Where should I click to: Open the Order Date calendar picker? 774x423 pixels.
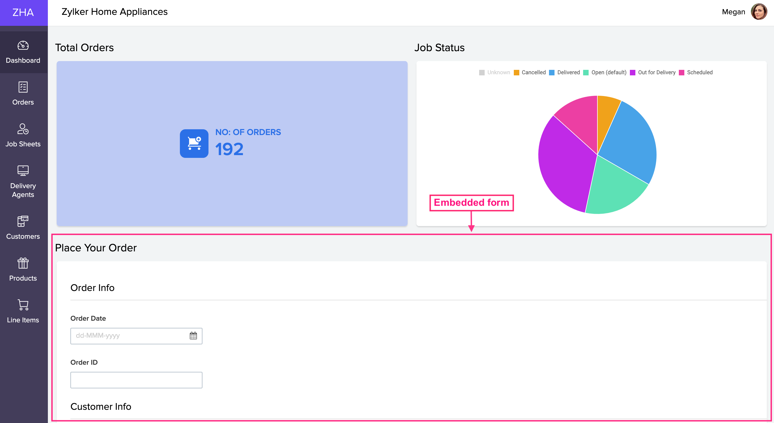[x=193, y=336]
